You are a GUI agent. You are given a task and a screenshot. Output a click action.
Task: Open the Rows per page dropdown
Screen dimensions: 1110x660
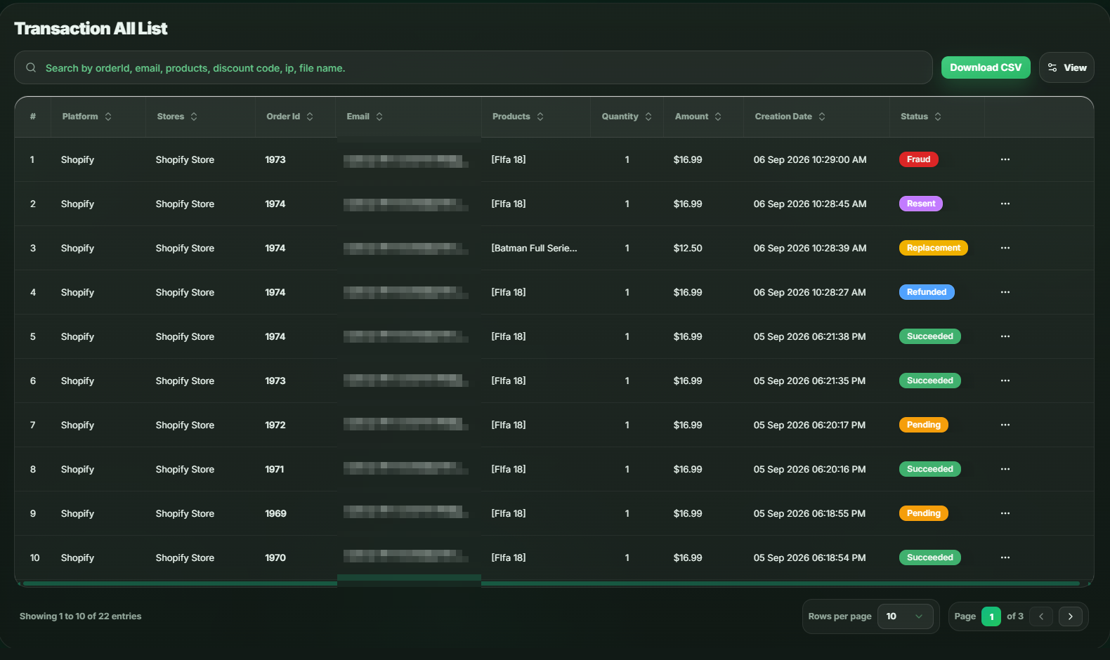pyautogui.click(x=905, y=616)
